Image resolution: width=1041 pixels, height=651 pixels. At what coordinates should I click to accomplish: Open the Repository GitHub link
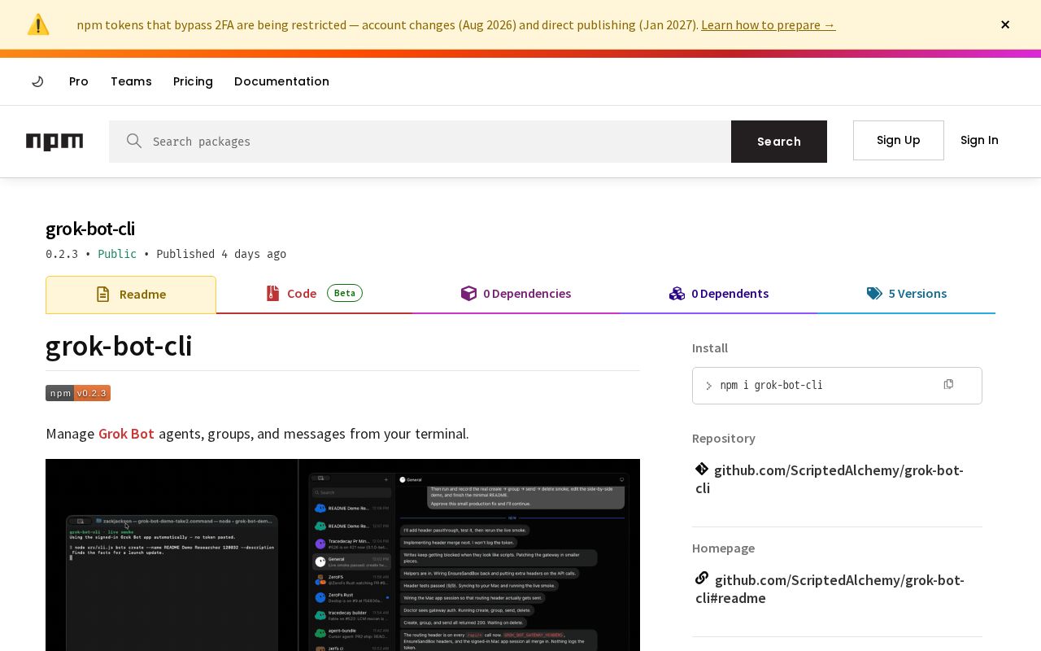[830, 479]
